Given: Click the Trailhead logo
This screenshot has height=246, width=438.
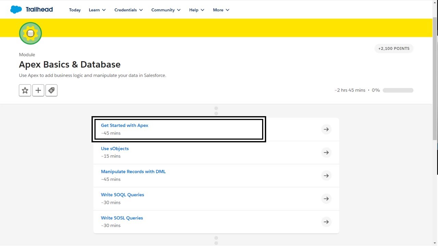Looking at the screenshot, I should [x=31, y=10].
